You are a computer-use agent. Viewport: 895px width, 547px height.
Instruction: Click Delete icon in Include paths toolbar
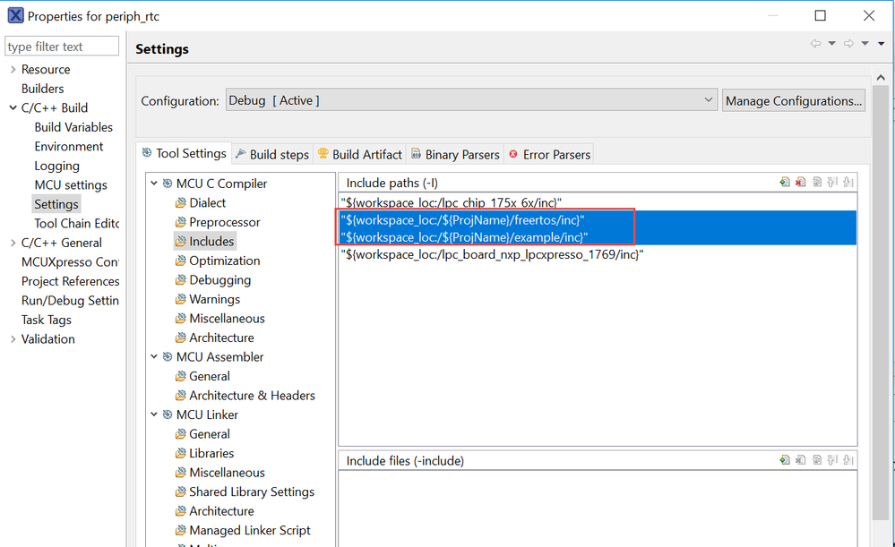tap(801, 183)
